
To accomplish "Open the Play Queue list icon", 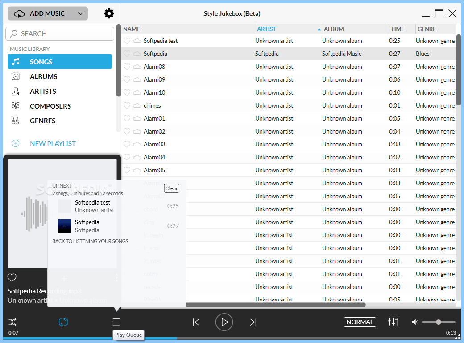I will pyautogui.click(x=116, y=322).
